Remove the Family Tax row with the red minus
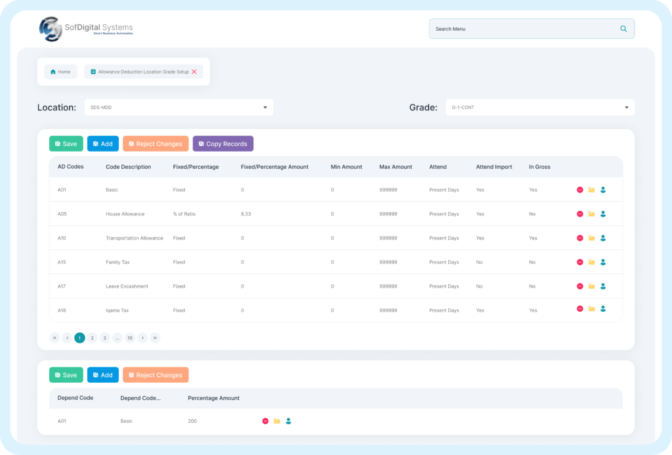This screenshot has height=455, width=672. tap(579, 261)
